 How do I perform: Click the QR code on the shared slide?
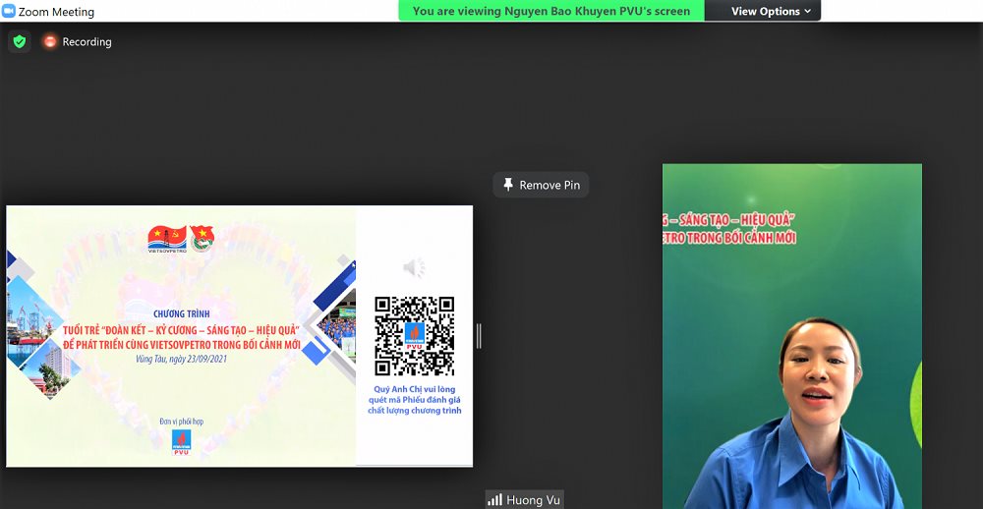click(415, 336)
